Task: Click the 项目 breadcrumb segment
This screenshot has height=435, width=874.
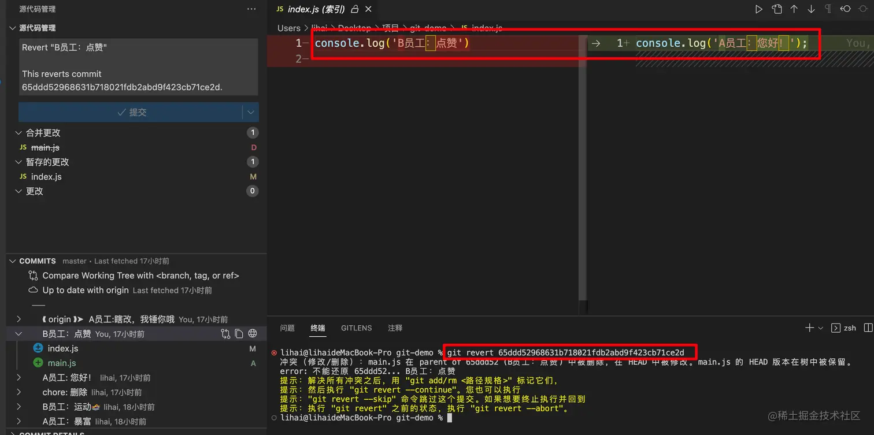Action: (x=391, y=28)
